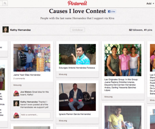Open Kathy Hernandez's profile avatar

click(6, 29)
